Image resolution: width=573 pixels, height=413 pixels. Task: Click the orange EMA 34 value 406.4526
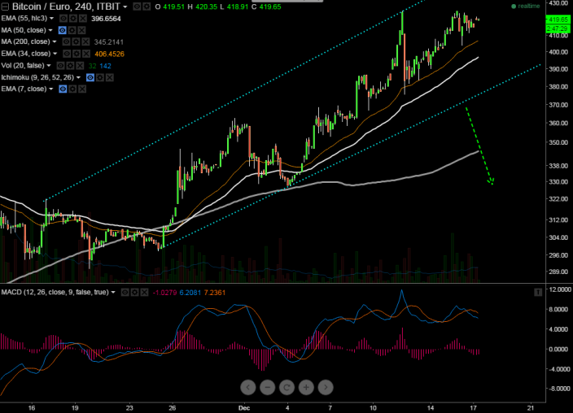[110, 54]
